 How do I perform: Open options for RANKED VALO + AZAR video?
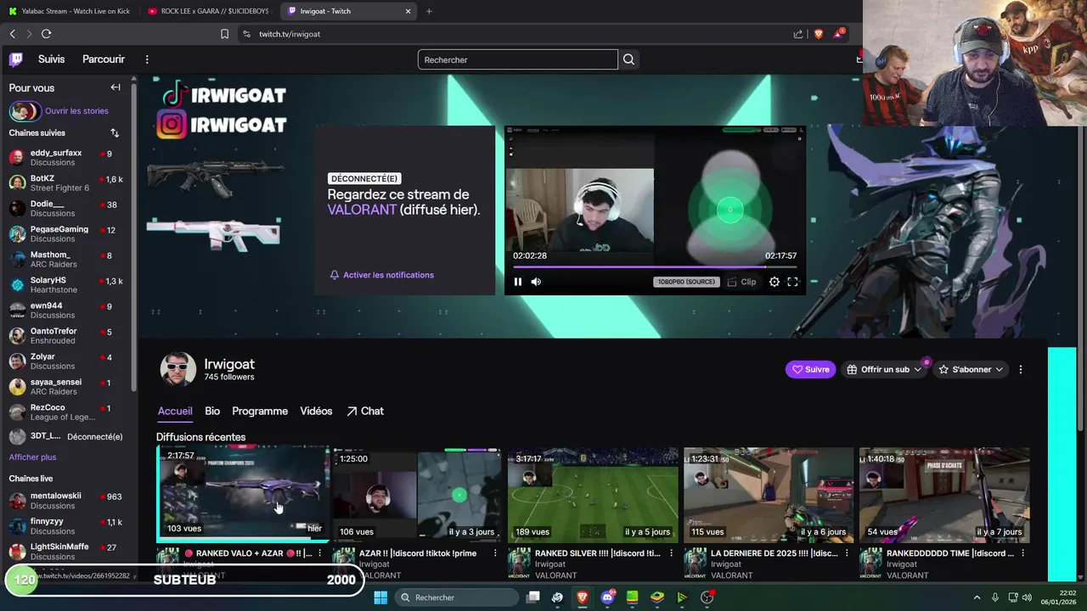[320, 553]
